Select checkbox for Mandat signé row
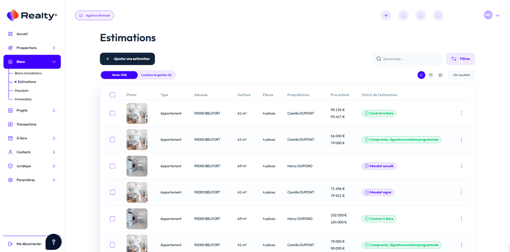 (x=113, y=192)
